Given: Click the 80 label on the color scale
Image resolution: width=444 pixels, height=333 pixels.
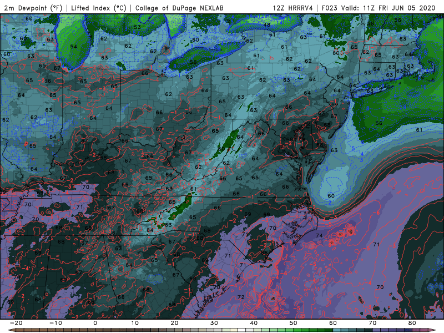Looking at the screenshot, I should click(412, 323).
